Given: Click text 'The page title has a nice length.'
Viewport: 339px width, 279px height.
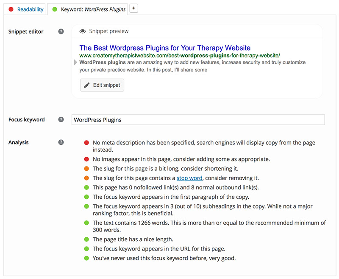Looking at the screenshot, I should tap(133, 240).
